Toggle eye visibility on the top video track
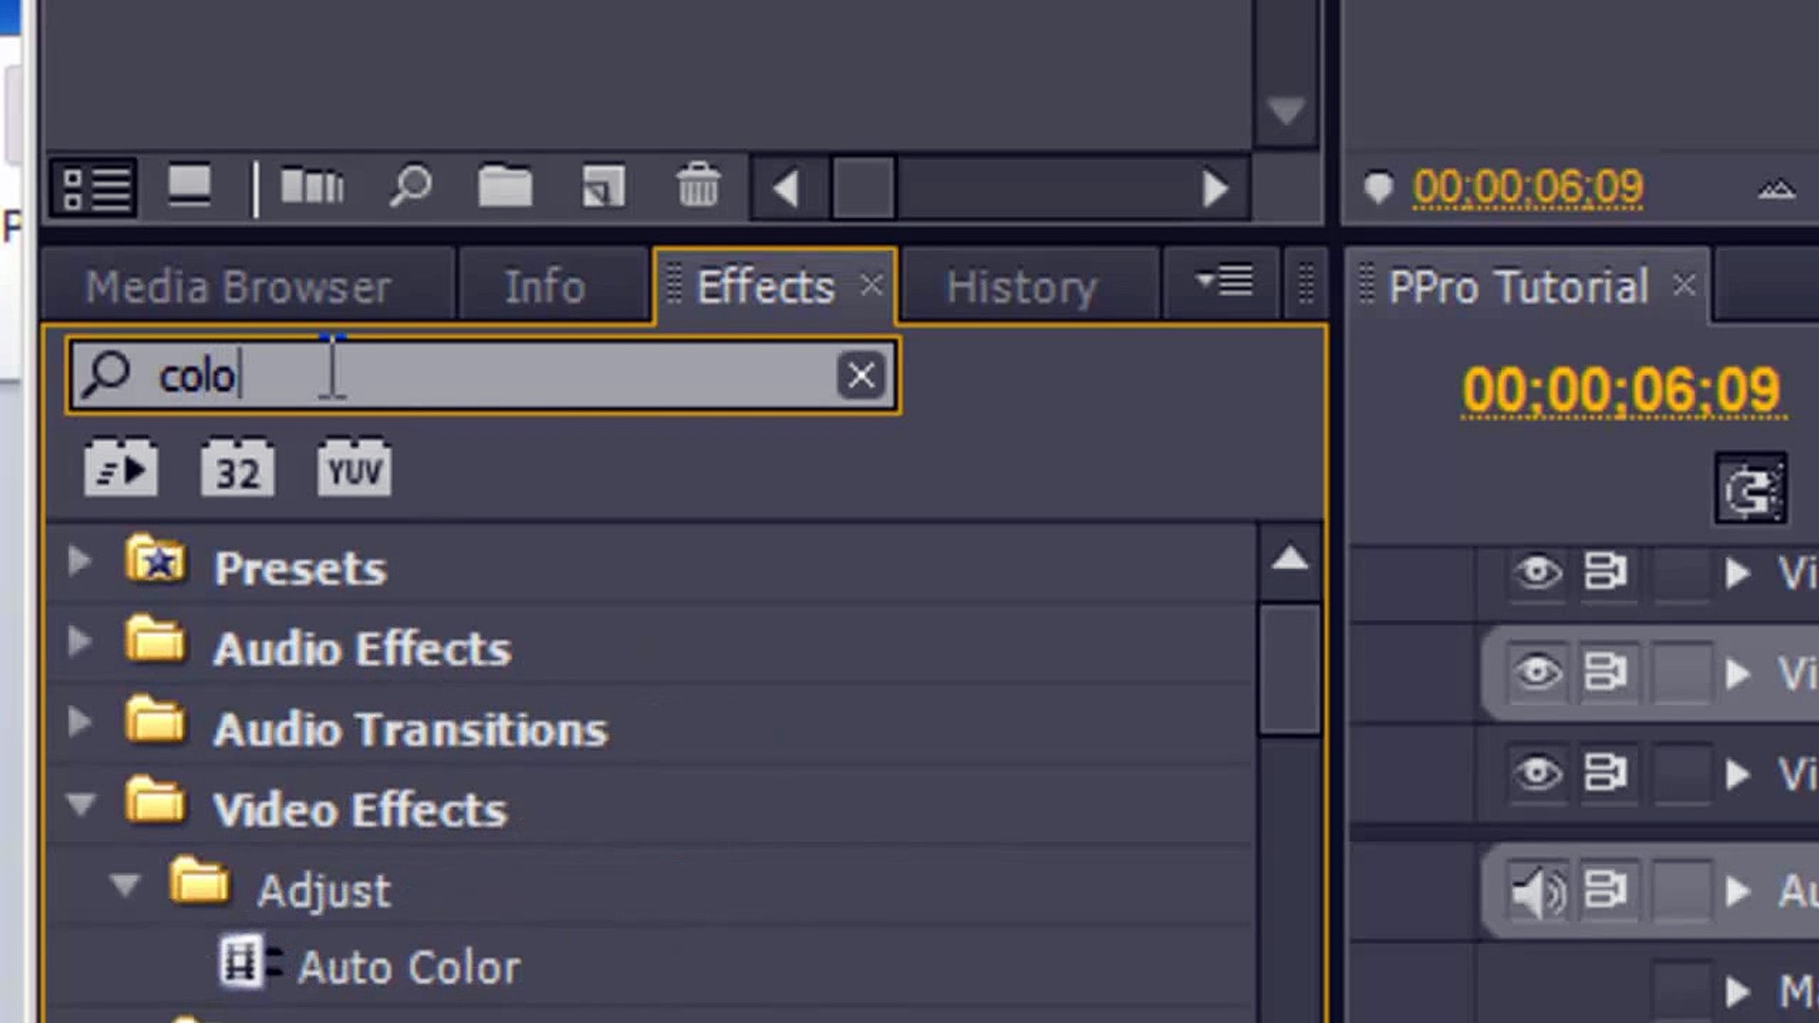The image size is (1819, 1023). (x=1537, y=572)
